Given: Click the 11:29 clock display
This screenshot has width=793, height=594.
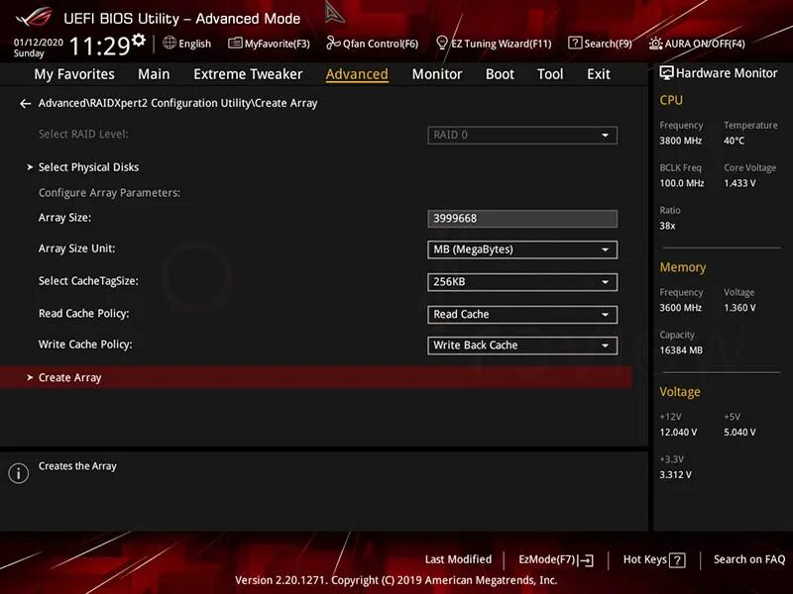Looking at the screenshot, I should [100, 46].
